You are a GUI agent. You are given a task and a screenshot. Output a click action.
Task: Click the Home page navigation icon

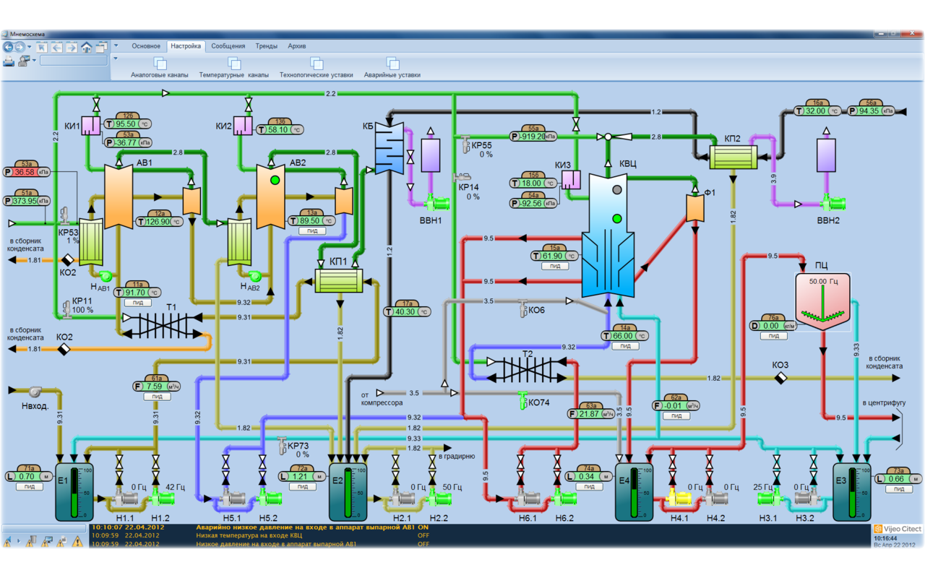[x=86, y=47]
